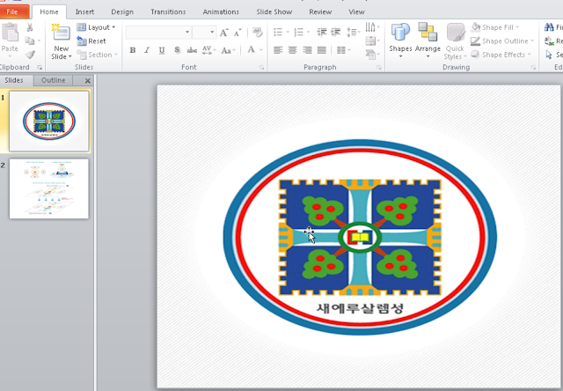This screenshot has width=563, height=391.
Task: Click the Replace icon
Action: (x=549, y=41)
